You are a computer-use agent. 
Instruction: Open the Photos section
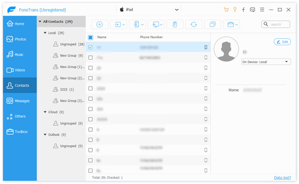click(20, 39)
